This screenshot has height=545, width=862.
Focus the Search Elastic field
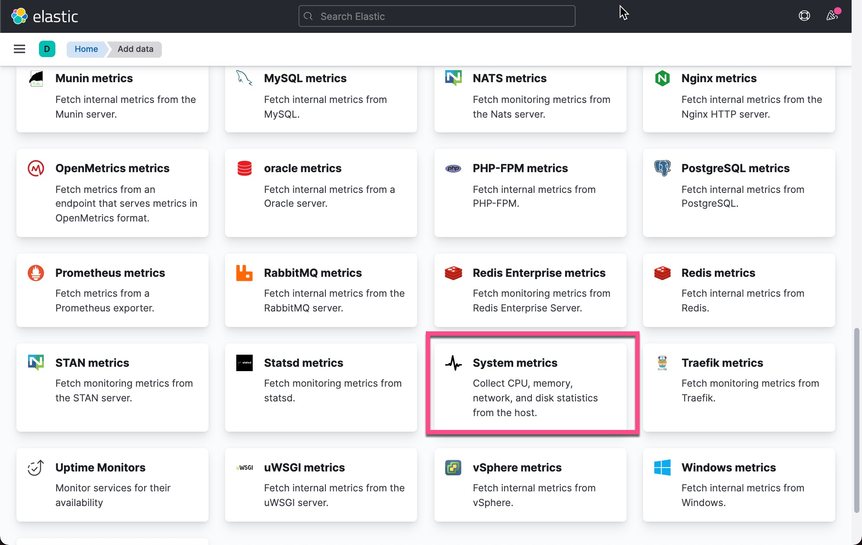coord(437,16)
